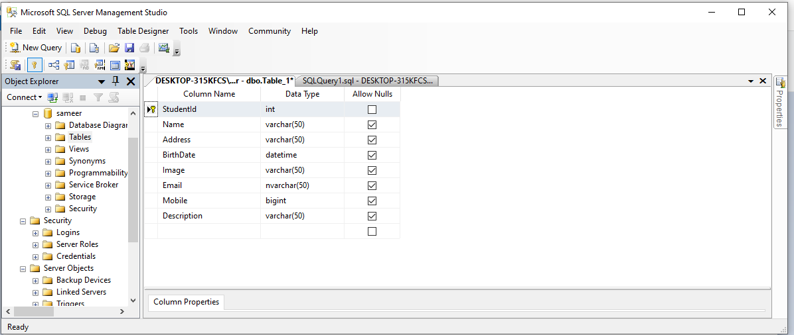Click the empty Column Name cell
794x335 pixels.
click(209, 232)
